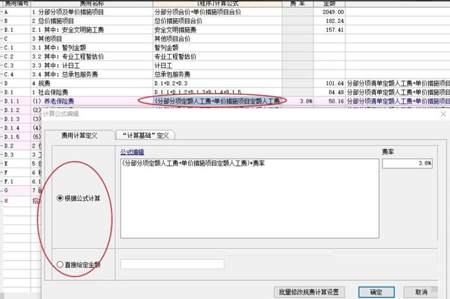
Task: Click the 确定 button
Action: coord(377,292)
